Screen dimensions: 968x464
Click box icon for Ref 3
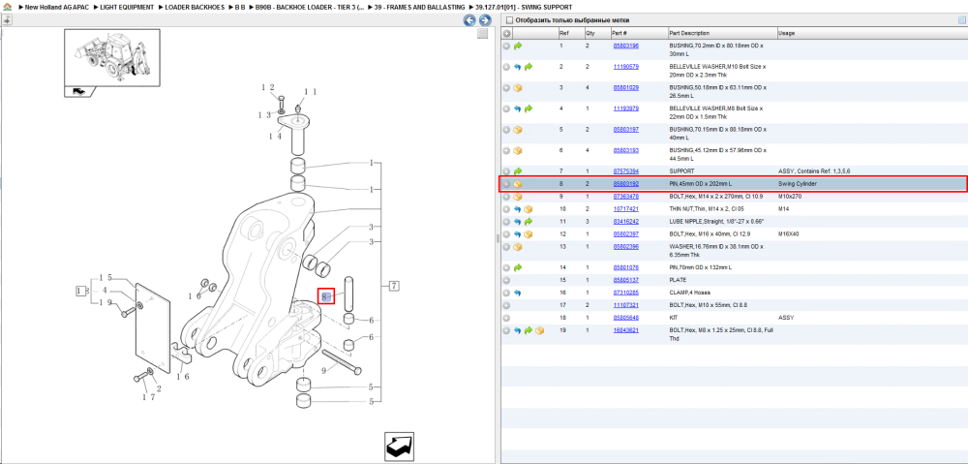click(518, 88)
